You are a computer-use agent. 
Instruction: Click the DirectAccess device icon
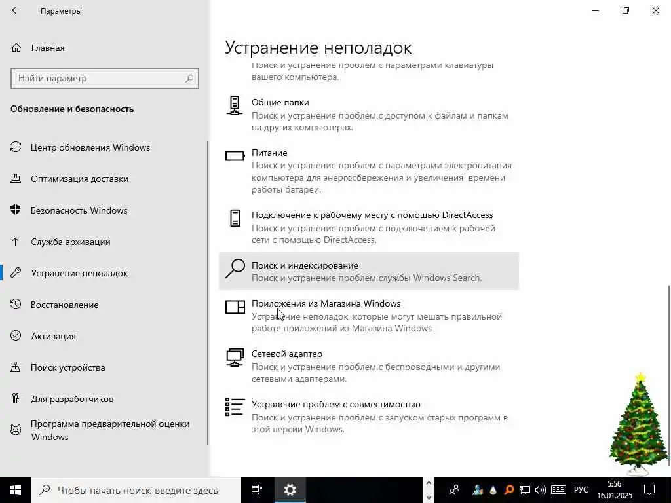[x=235, y=218]
